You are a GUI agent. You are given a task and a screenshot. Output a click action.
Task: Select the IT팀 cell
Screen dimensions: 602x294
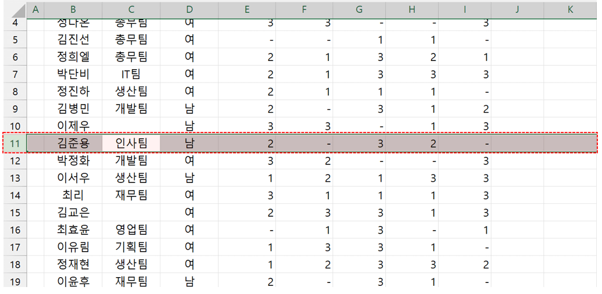[x=131, y=74]
